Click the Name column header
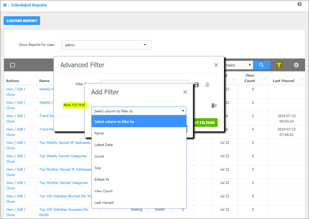Screen dimensions: 309x219 (44, 81)
